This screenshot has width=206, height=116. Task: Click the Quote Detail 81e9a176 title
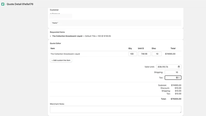(20, 4)
